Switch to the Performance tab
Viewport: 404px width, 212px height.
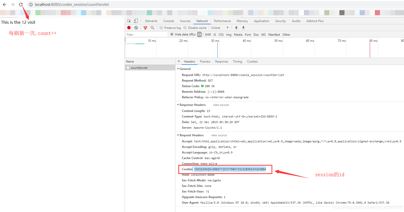click(222, 21)
